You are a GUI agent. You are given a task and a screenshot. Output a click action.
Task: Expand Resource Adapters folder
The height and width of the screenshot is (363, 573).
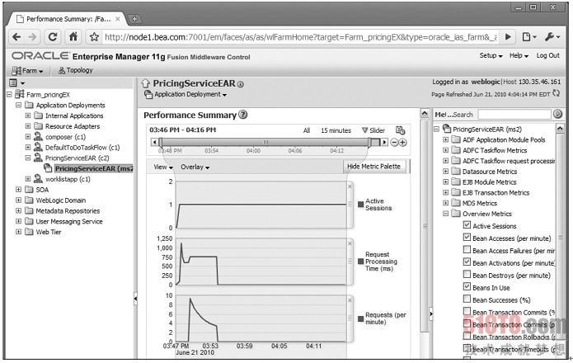pos(28,126)
